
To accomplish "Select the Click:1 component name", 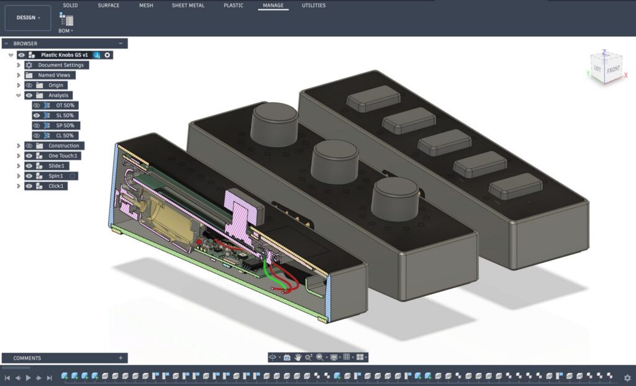I will point(56,186).
